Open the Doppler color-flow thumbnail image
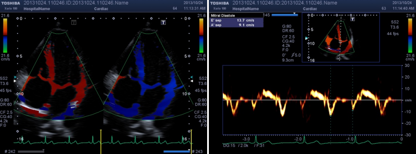416x154 pixels. (x=341, y=37)
